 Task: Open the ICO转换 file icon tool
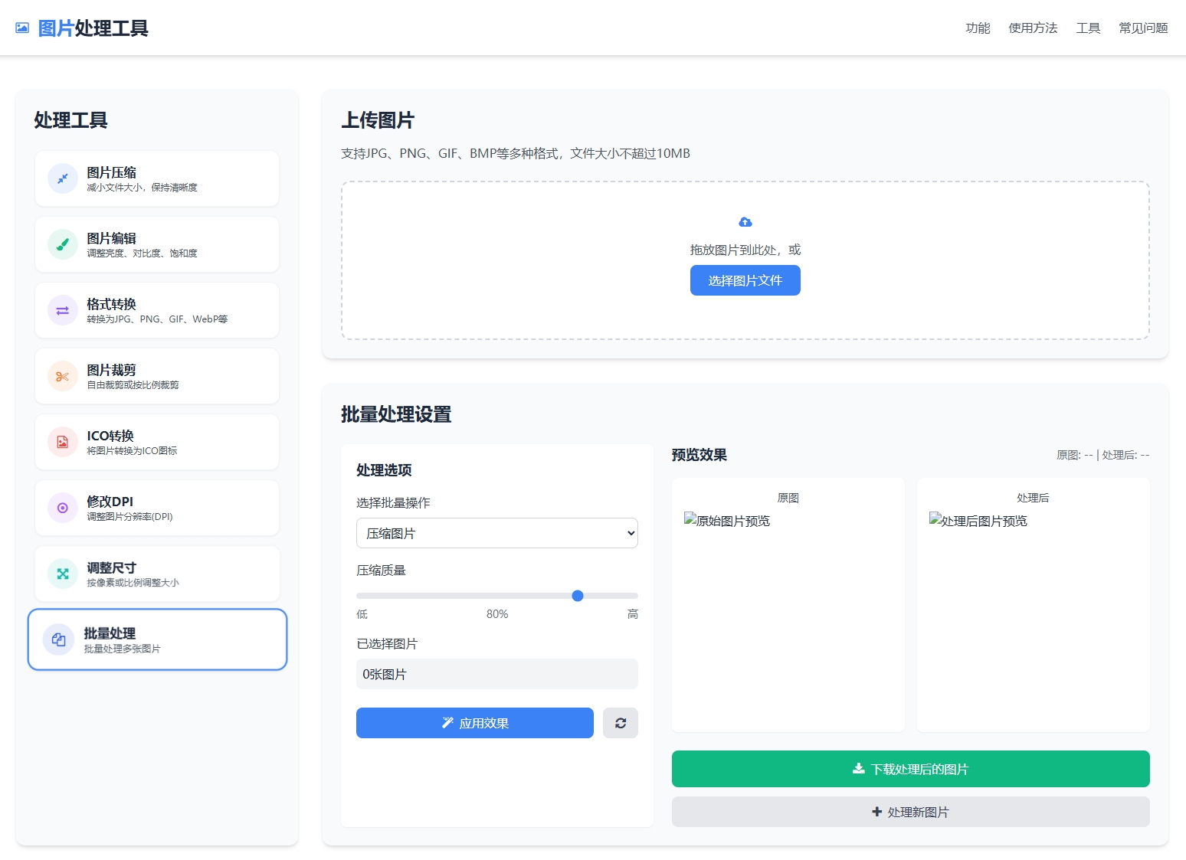63,442
